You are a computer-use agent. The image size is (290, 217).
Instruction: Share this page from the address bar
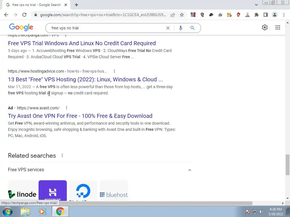173,15
